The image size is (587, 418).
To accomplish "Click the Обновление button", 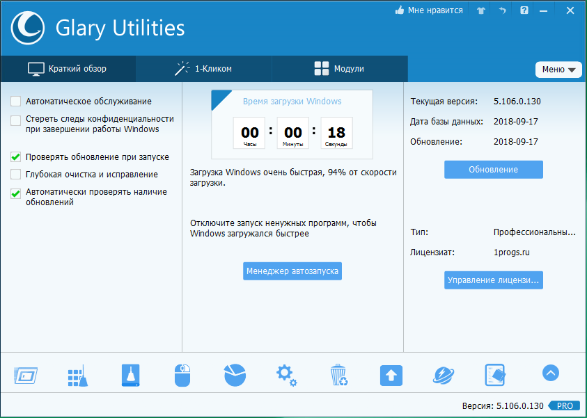I will (493, 168).
